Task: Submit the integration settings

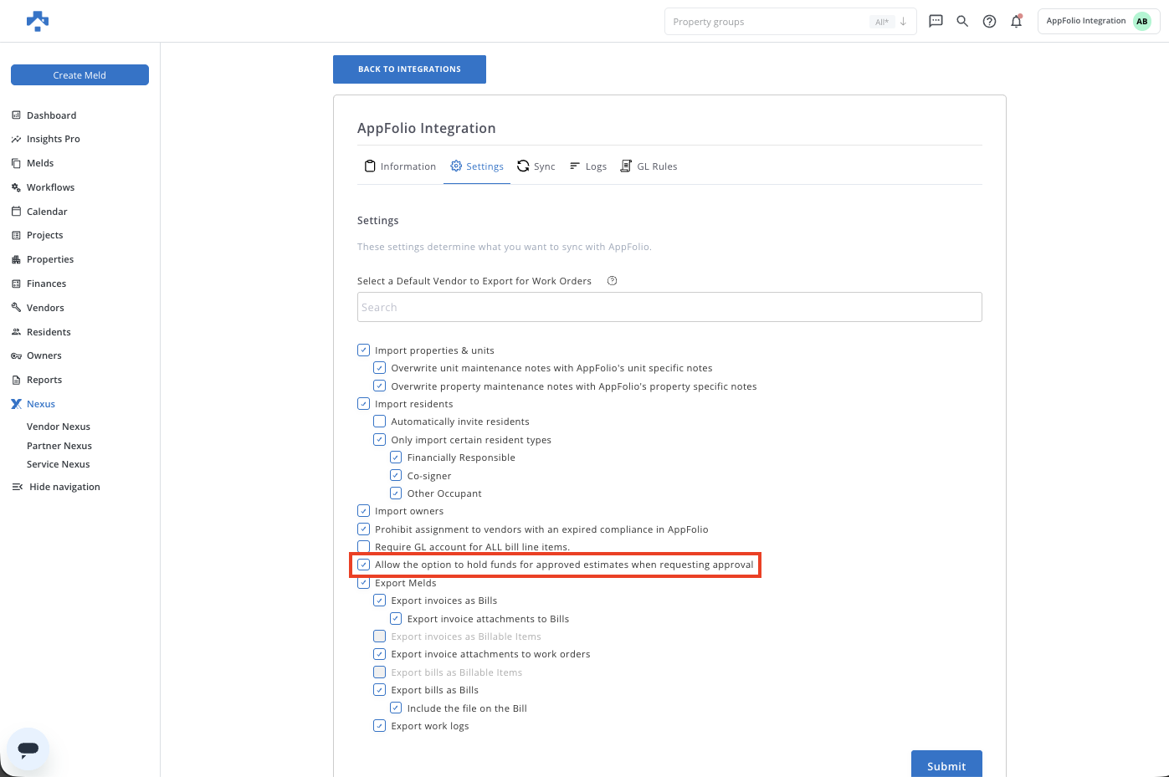Action: [x=946, y=765]
